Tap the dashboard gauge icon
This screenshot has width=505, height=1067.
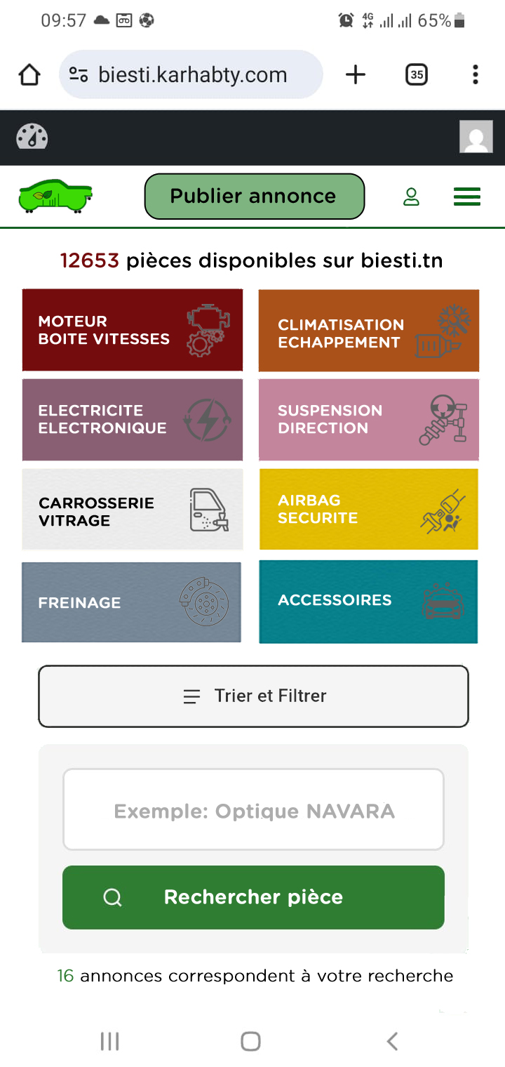coord(32,137)
